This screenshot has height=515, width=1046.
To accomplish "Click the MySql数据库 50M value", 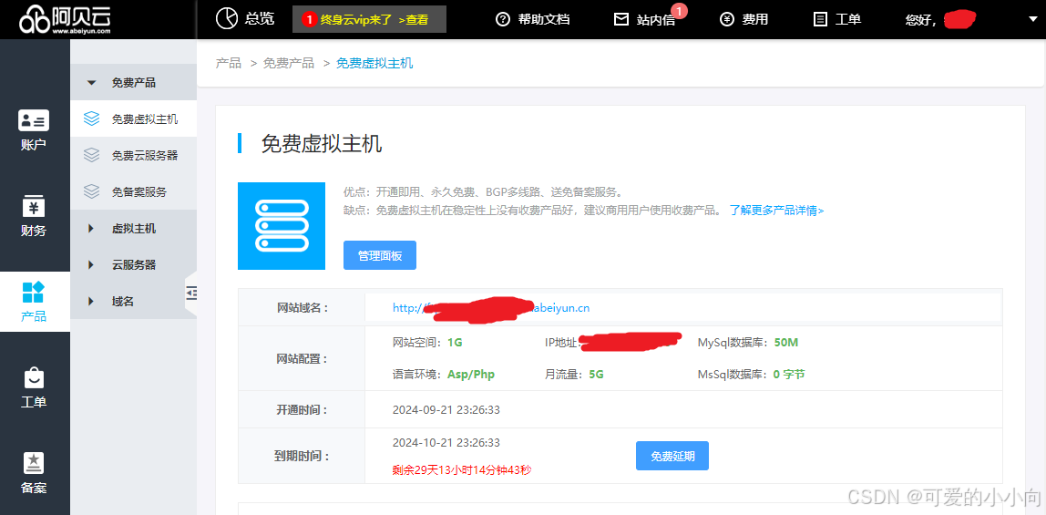I will click(x=785, y=343).
